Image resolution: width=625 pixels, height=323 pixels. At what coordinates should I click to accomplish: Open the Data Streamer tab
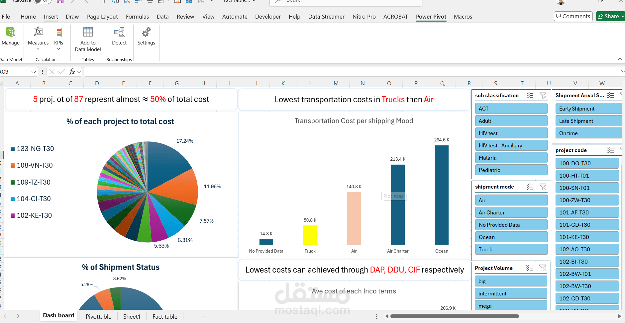(x=326, y=17)
